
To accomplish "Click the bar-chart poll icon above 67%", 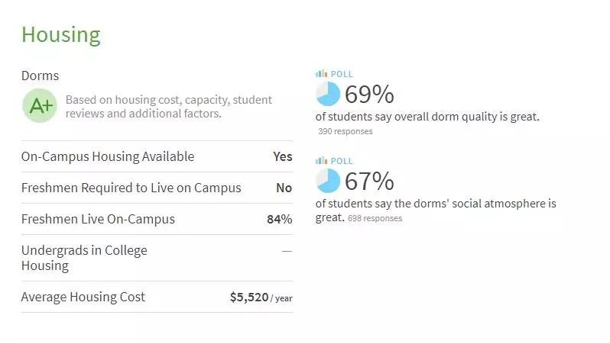I will 321,161.
